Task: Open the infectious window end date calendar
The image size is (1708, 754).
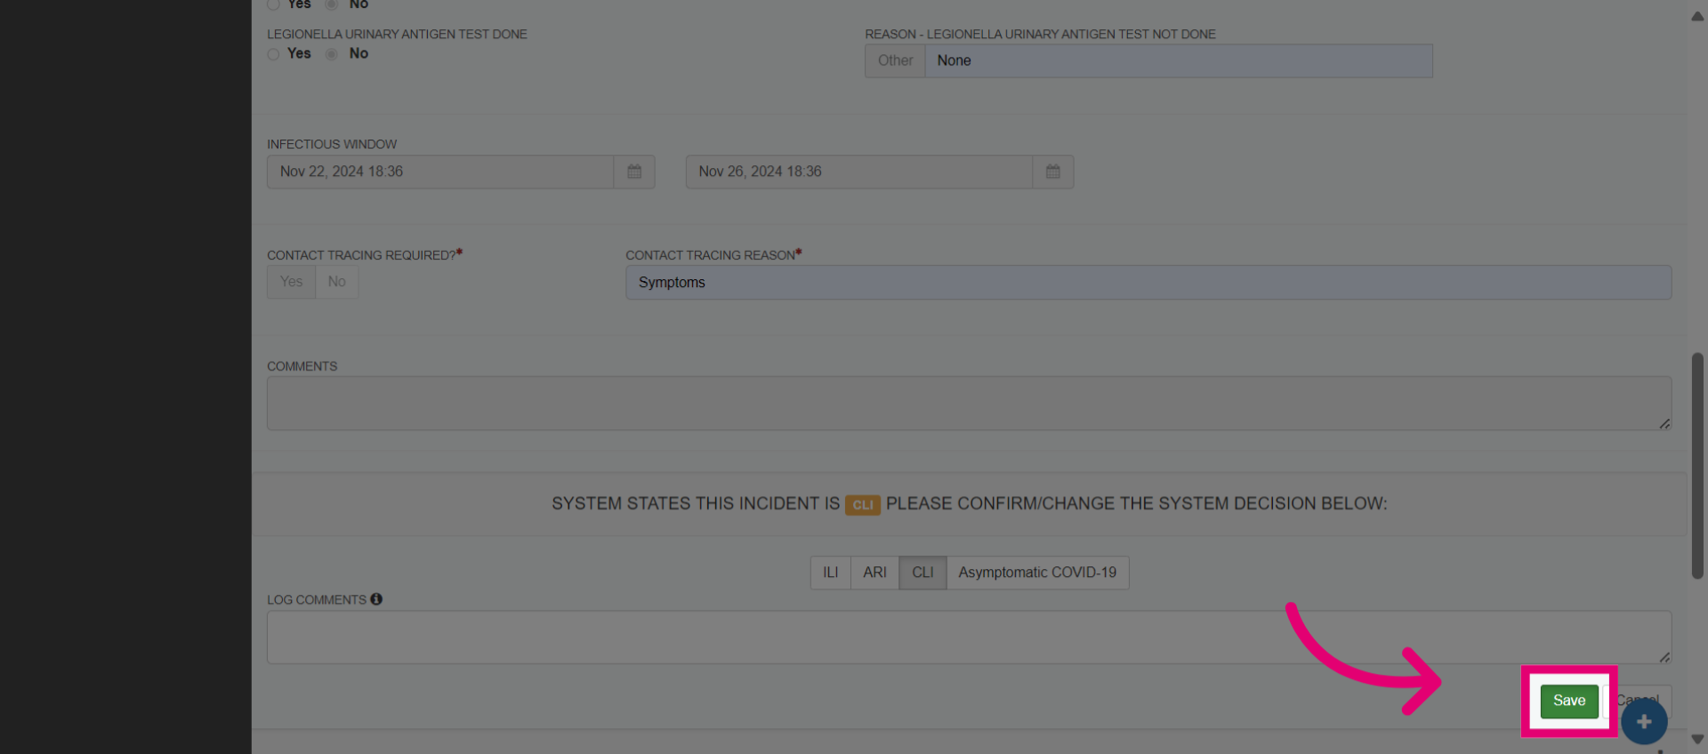Action: tap(1053, 172)
